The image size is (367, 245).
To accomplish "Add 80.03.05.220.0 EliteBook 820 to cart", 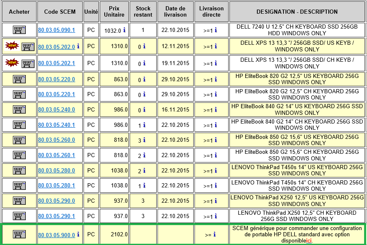I will pyautogui.click(x=19, y=80).
